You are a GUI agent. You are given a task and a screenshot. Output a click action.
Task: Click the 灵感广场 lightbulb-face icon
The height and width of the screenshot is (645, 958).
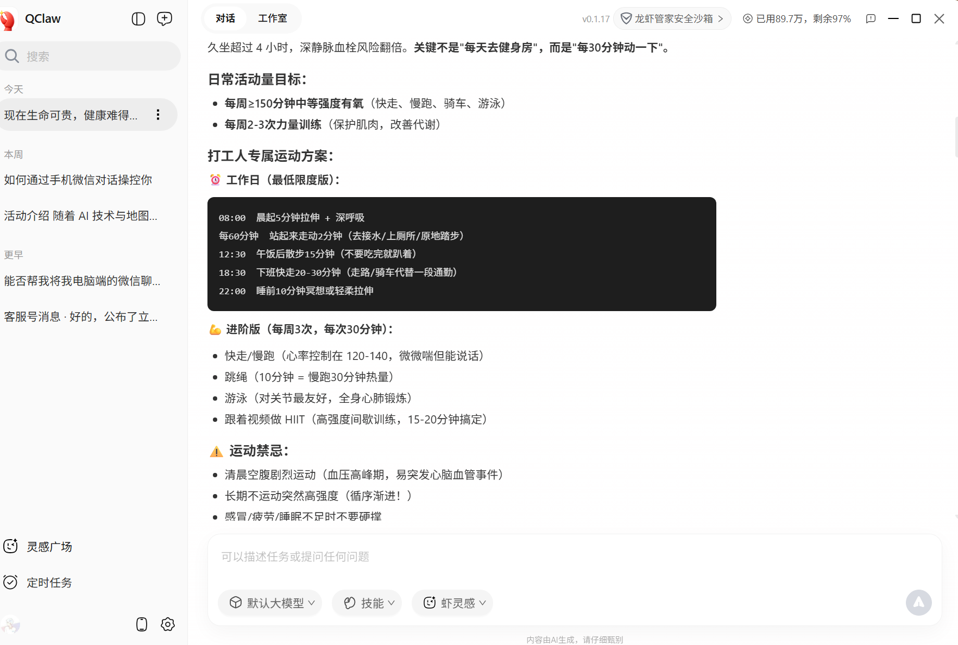tap(10, 546)
